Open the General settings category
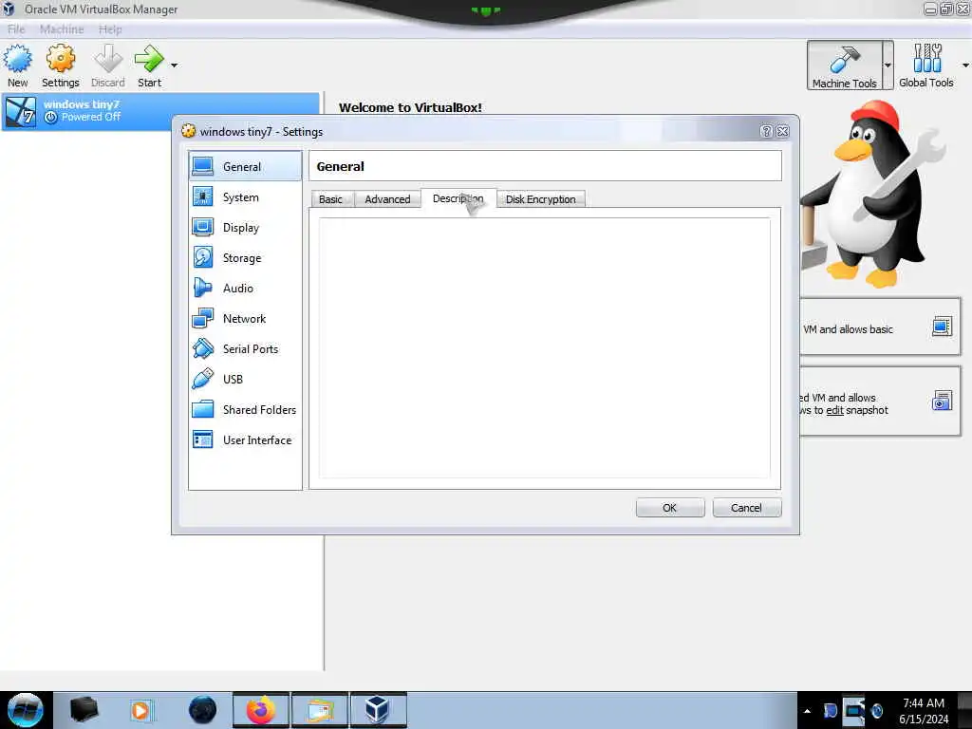Image resolution: width=972 pixels, height=729 pixels. 246,167
